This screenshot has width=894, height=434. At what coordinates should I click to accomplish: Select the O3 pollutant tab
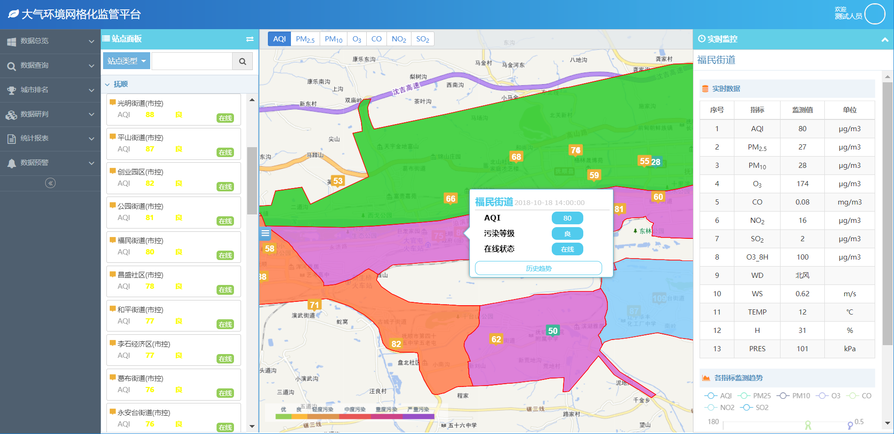(x=357, y=39)
